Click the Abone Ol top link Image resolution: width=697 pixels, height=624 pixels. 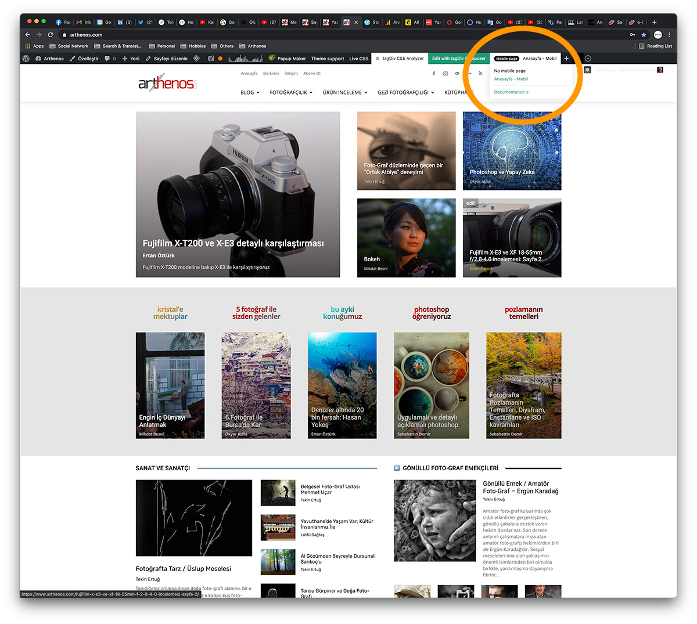coord(312,74)
